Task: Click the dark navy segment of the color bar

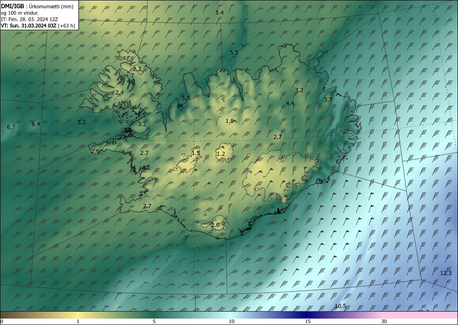Action: click(x=307, y=315)
